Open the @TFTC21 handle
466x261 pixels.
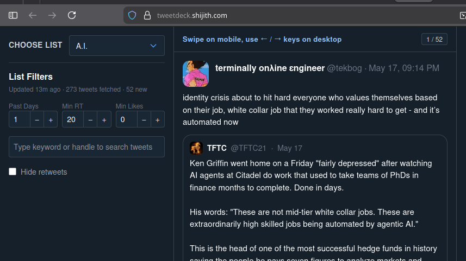click(248, 148)
